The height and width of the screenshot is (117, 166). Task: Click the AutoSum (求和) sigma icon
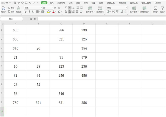pos(155,8)
